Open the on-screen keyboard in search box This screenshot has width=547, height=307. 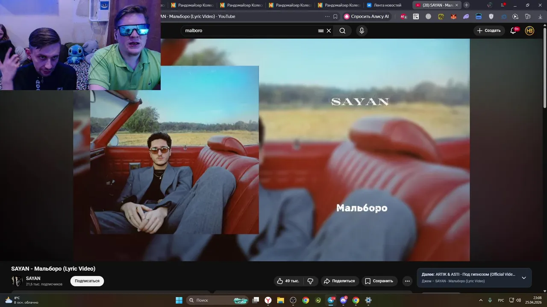click(x=321, y=31)
